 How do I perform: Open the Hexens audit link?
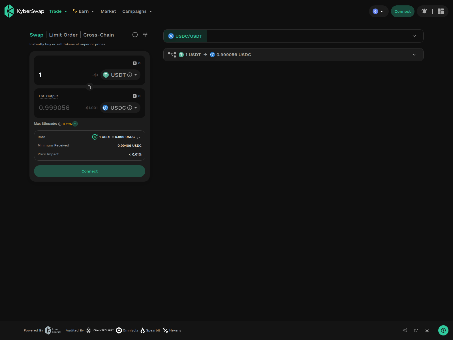pos(172,330)
